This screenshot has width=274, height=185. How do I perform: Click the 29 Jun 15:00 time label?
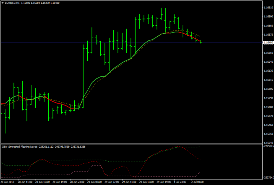pos(147,182)
